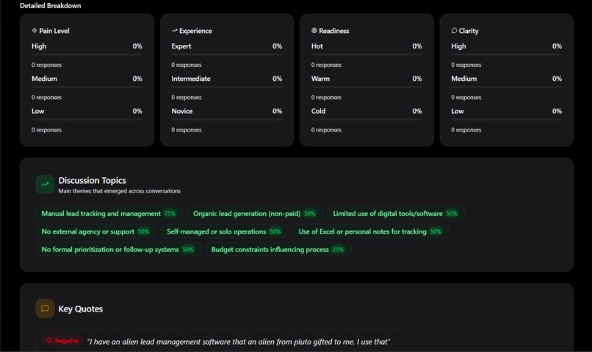
Task: Select Budget constraints influencing process topic
Action: pos(278,249)
